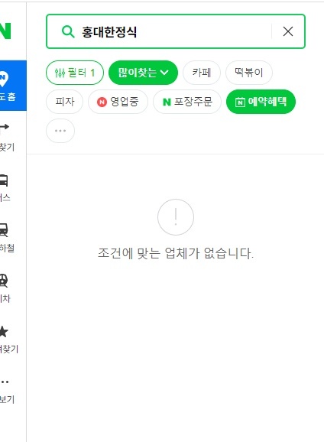Open the bus (버스) sidebar tab
The width and height of the screenshot is (324, 442).
(5, 188)
